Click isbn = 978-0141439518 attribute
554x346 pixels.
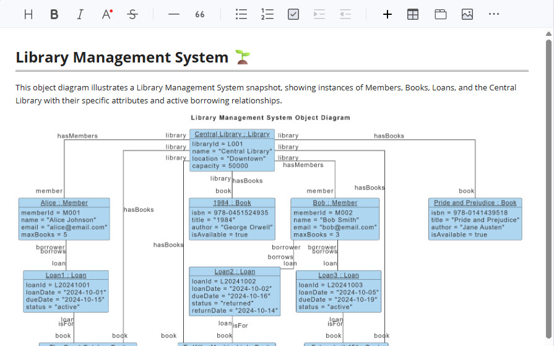[469, 213]
